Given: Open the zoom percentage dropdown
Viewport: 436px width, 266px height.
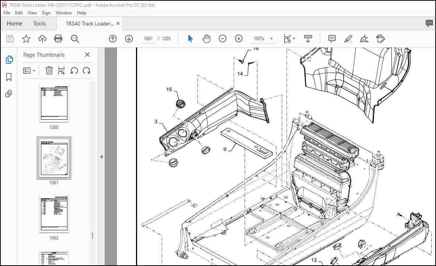Looking at the screenshot, I should tap(271, 38).
